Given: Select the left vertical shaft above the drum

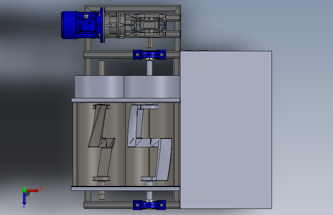Looking at the screenshot, I should pos(101,68).
